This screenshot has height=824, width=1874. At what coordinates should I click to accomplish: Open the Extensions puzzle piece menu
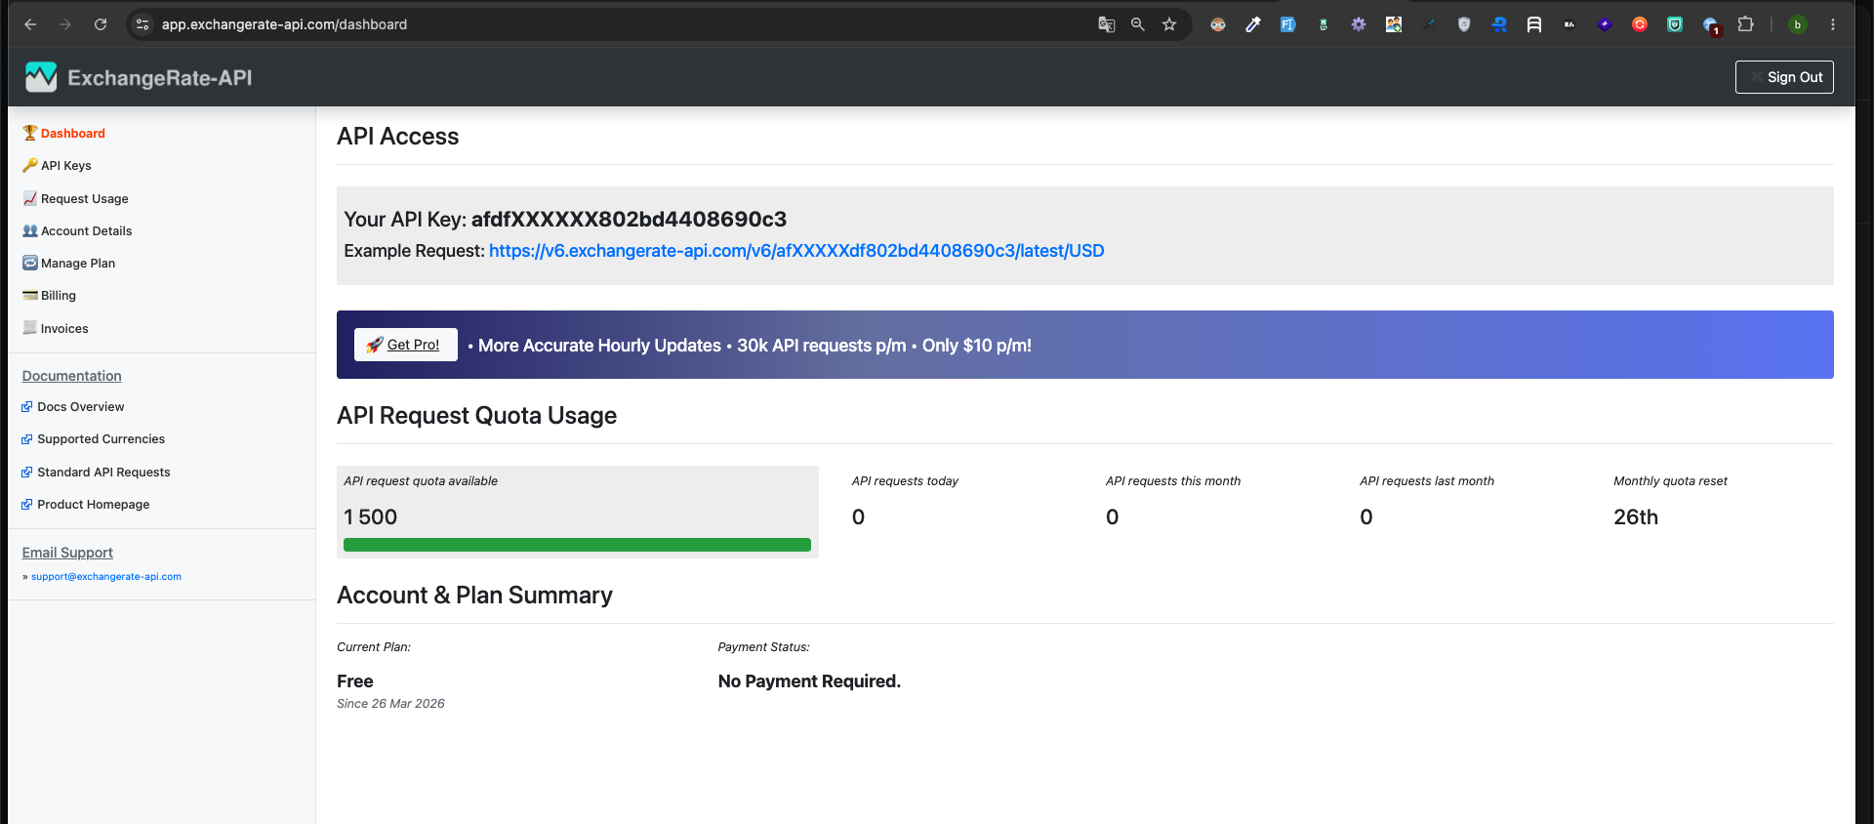(1746, 24)
